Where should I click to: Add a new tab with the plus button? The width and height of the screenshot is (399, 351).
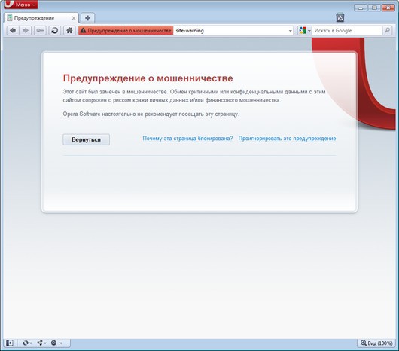[88, 18]
